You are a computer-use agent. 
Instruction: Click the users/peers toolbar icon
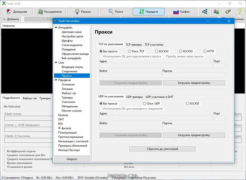216,12
